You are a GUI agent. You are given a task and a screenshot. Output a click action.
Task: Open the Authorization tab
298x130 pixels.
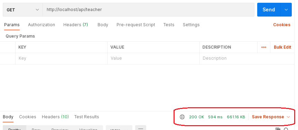tap(41, 25)
